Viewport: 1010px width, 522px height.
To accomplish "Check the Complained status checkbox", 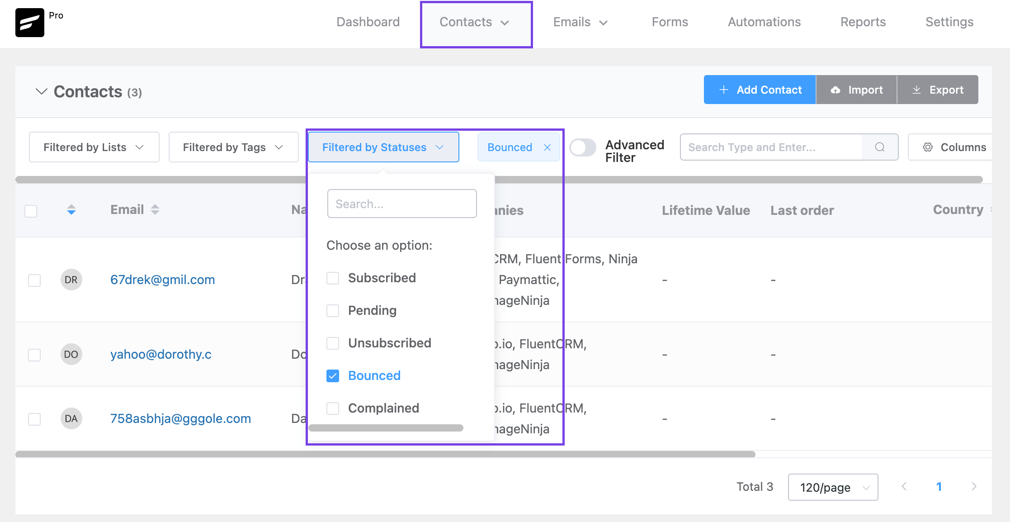I will 333,408.
